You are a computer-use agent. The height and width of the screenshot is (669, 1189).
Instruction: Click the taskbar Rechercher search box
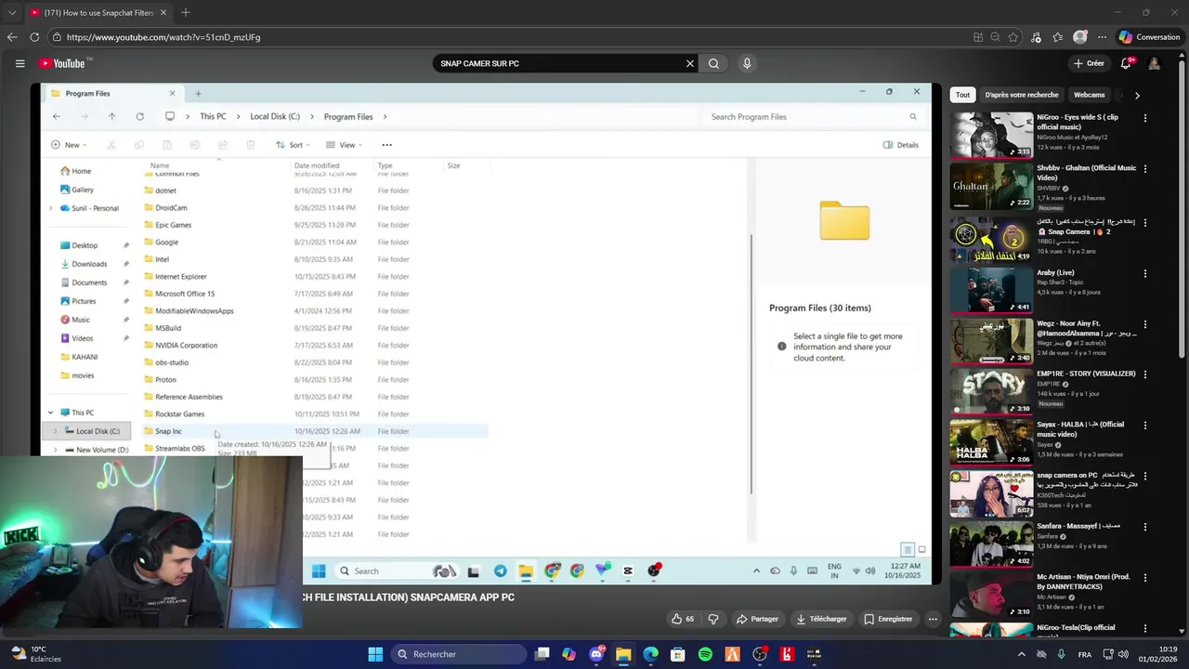[458, 654]
